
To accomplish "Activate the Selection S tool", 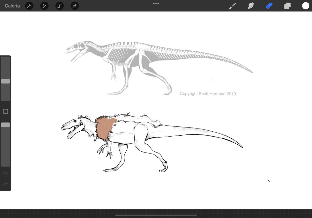I will pos(60,6).
